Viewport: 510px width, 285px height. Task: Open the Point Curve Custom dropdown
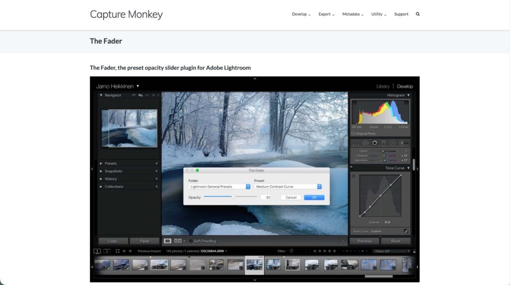coord(378,231)
